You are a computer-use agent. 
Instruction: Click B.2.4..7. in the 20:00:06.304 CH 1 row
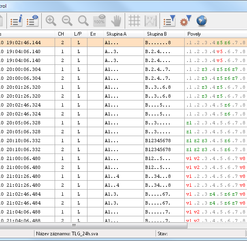point(158,69)
